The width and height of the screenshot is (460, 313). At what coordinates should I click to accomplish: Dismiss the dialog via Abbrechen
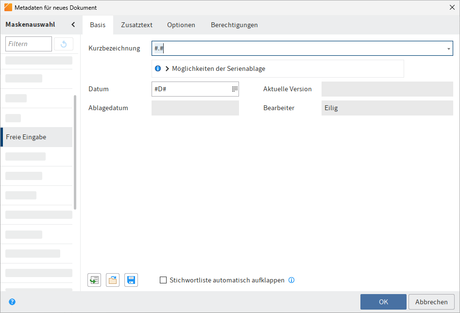point(431,301)
